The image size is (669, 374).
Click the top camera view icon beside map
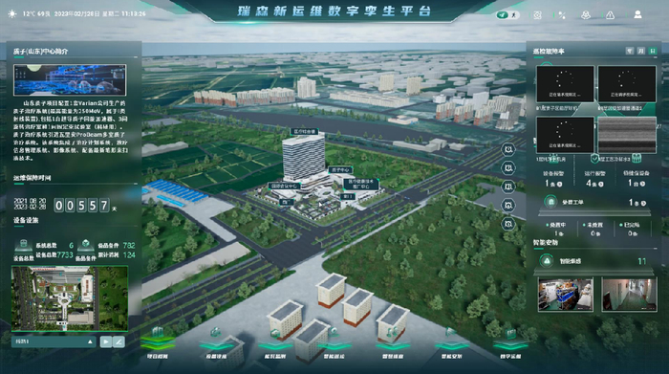[x=508, y=149]
